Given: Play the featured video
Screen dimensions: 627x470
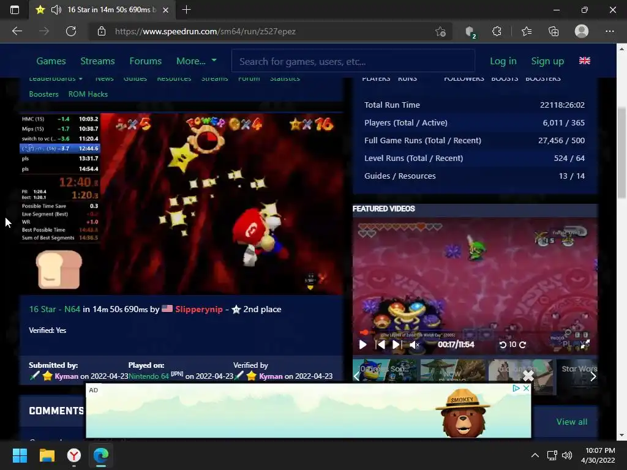Looking at the screenshot, I should pyautogui.click(x=362, y=345).
